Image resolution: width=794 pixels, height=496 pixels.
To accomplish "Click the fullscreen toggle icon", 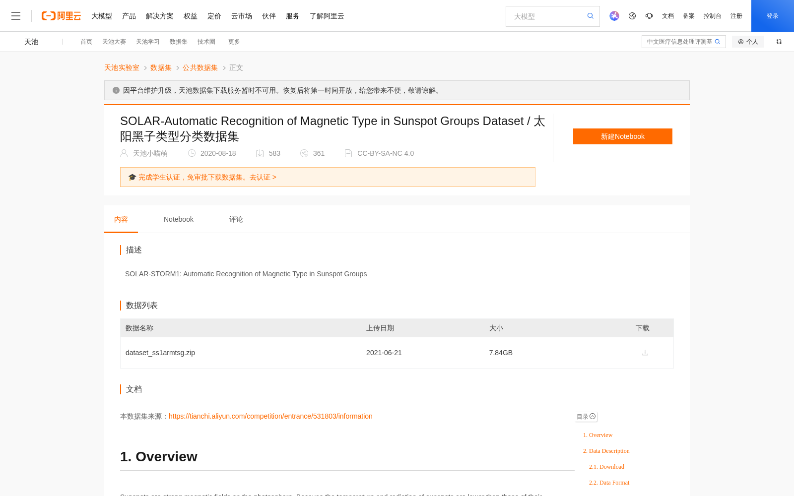I will pyautogui.click(x=779, y=42).
